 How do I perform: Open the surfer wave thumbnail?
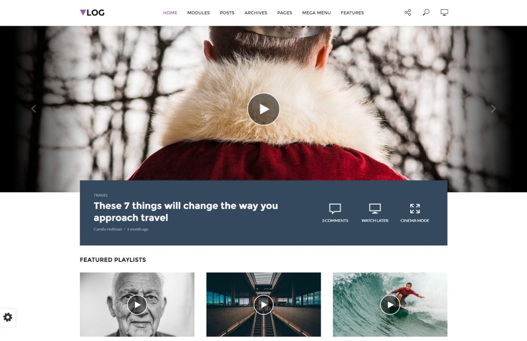tap(390, 304)
